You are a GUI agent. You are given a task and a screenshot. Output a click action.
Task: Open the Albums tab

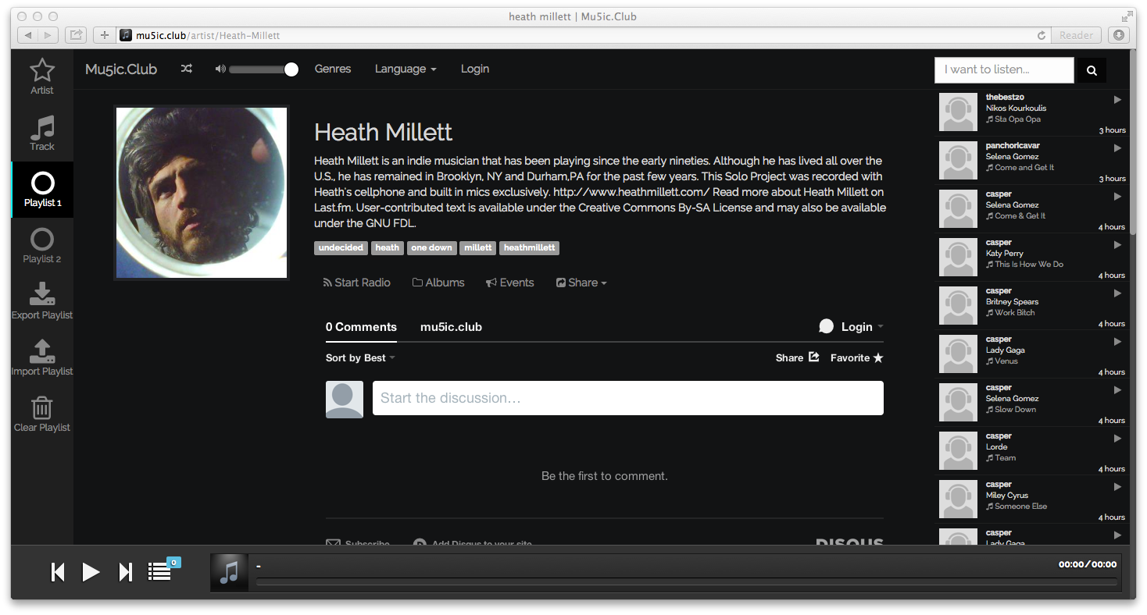pyautogui.click(x=438, y=283)
